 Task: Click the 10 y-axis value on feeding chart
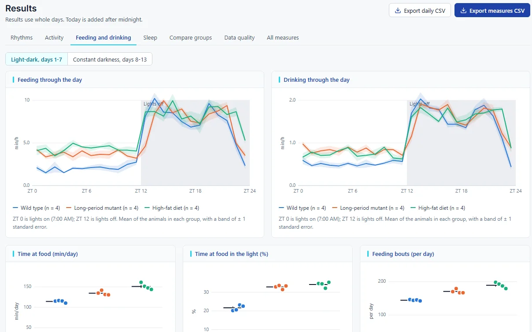coord(27,100)
